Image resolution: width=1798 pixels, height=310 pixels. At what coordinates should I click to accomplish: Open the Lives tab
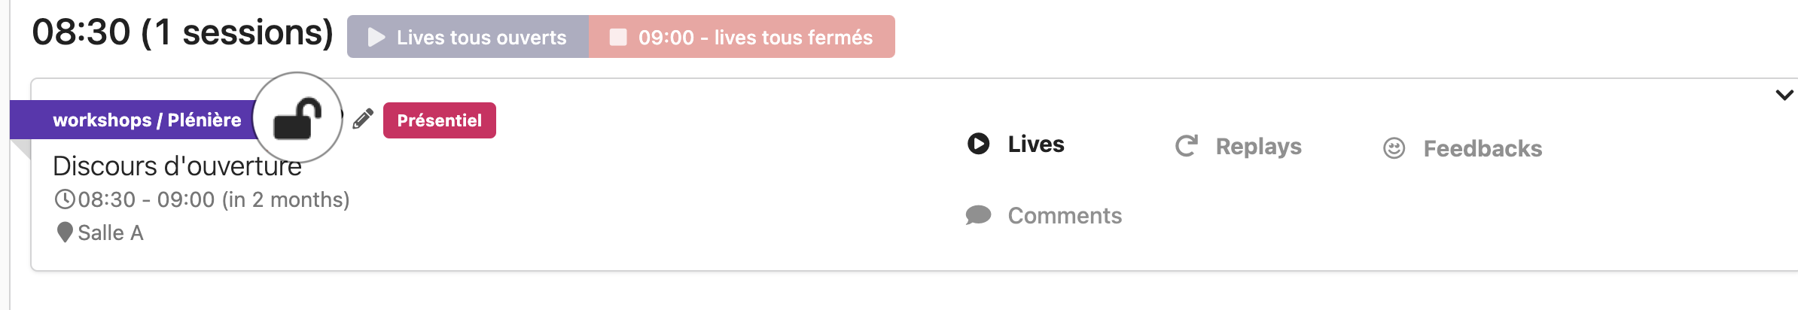coord(1035,144)
